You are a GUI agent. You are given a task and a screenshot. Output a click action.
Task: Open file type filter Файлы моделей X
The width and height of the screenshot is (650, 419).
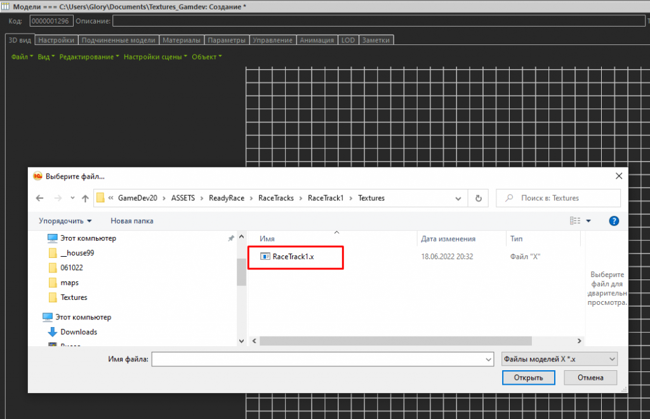(x=559, y=359)
